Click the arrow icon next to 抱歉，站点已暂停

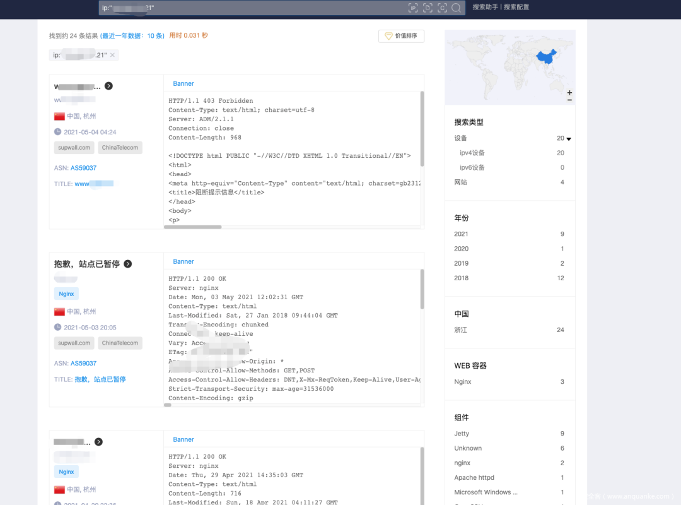(x=127, y=263)
